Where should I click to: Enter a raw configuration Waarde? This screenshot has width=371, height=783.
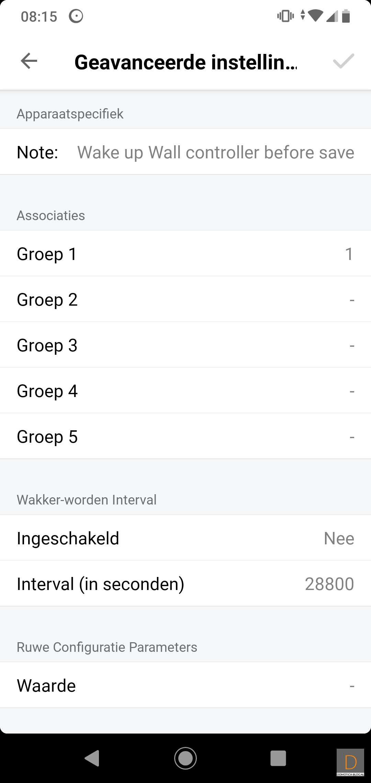pos(185,685)
